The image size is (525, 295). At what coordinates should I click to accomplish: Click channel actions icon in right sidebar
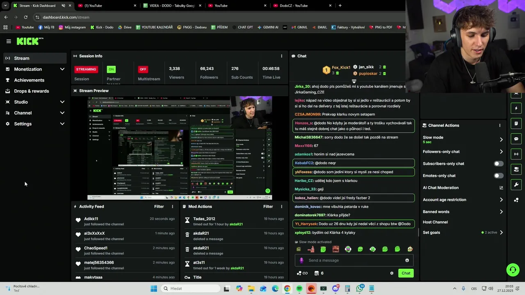pos(516,169)
